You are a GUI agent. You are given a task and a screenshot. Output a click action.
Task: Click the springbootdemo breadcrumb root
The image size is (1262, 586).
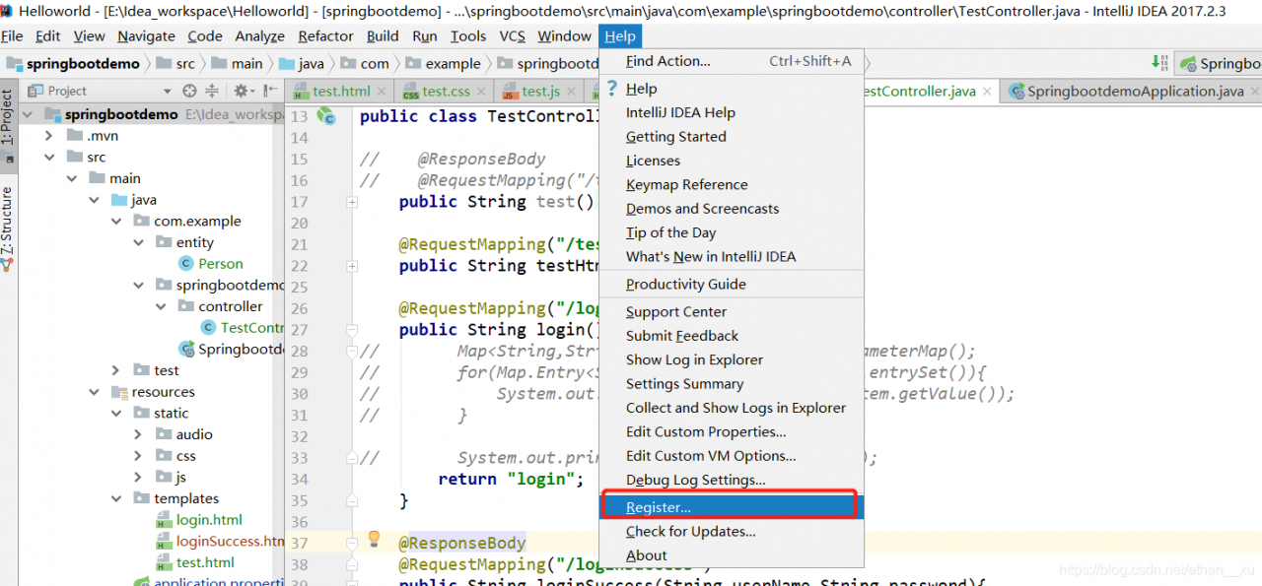coord(74,63)
